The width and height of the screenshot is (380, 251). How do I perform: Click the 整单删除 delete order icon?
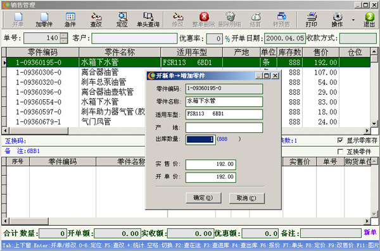[x=204, y=20]
